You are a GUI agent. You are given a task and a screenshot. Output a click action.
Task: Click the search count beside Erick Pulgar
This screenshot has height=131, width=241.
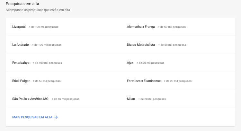point(47,81)
